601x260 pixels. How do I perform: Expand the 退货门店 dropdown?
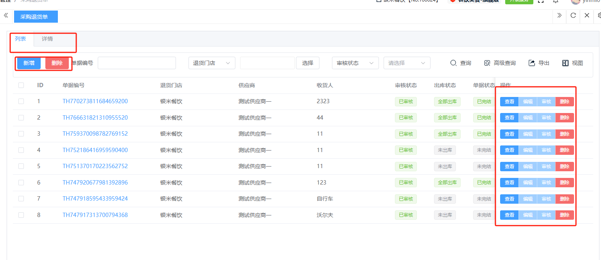[x=212, y=63]
